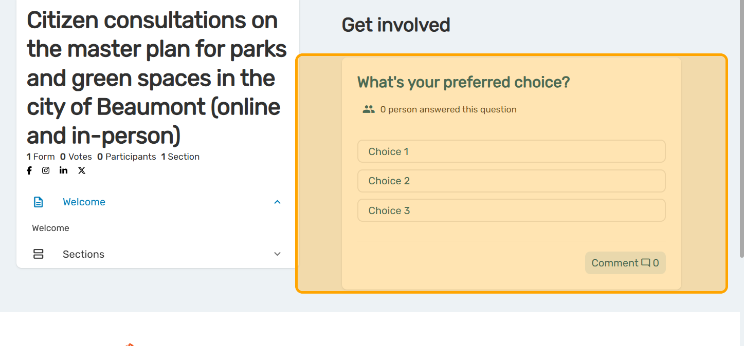This screenshot has width=744, height=346.
Task: Select the Choice 1 option
Action: [x=511, y=151]
